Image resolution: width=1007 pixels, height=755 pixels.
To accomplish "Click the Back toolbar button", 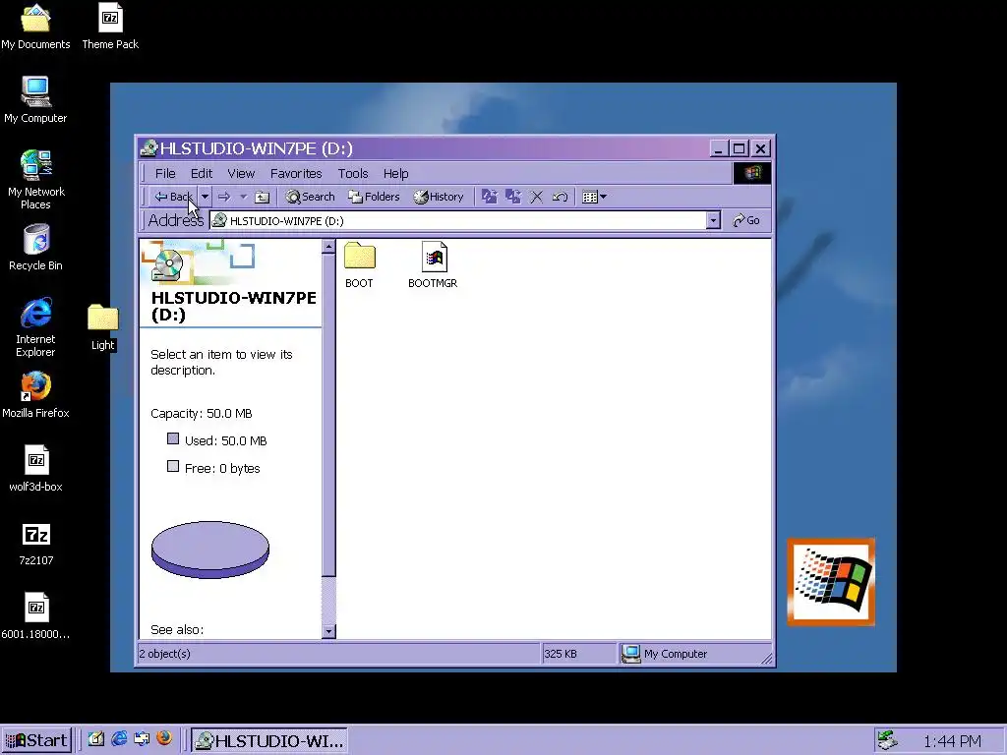I will coord(173,197).
